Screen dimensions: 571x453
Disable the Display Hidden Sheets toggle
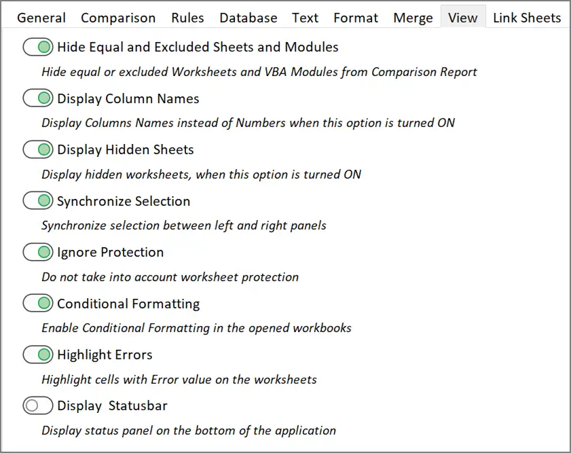coord(38,149)
